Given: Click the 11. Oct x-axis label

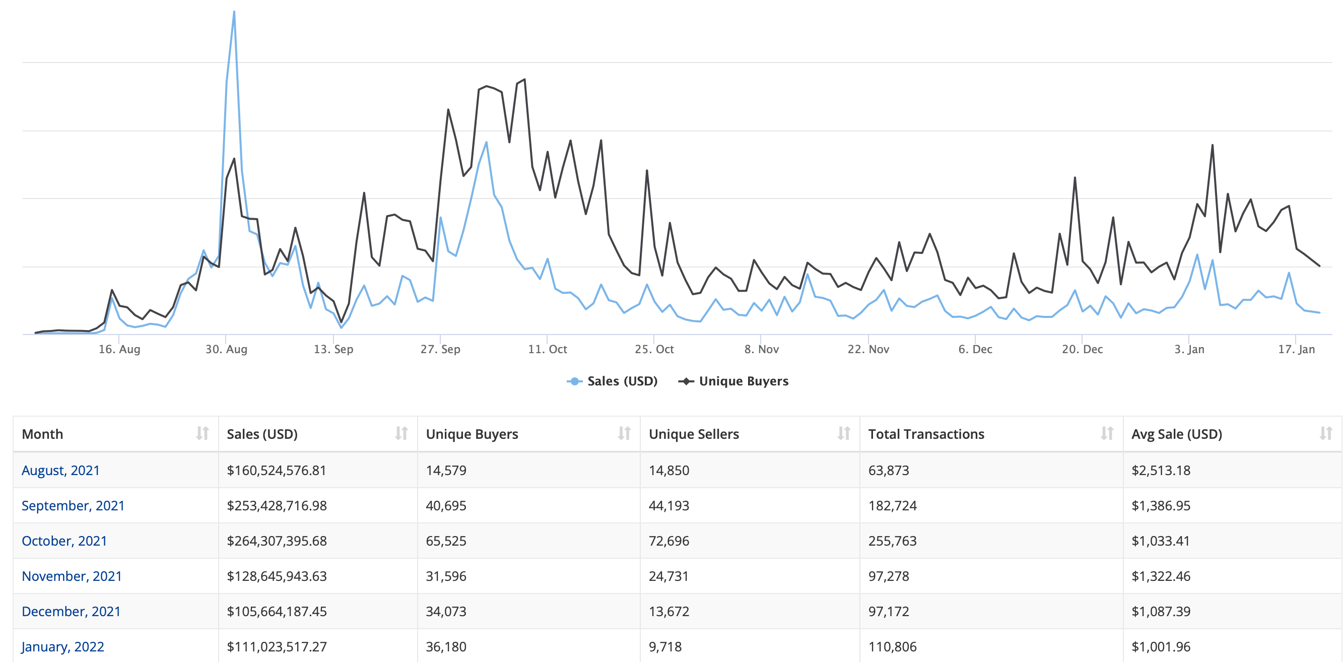Looking at the screenshot, I should [548, 349].
